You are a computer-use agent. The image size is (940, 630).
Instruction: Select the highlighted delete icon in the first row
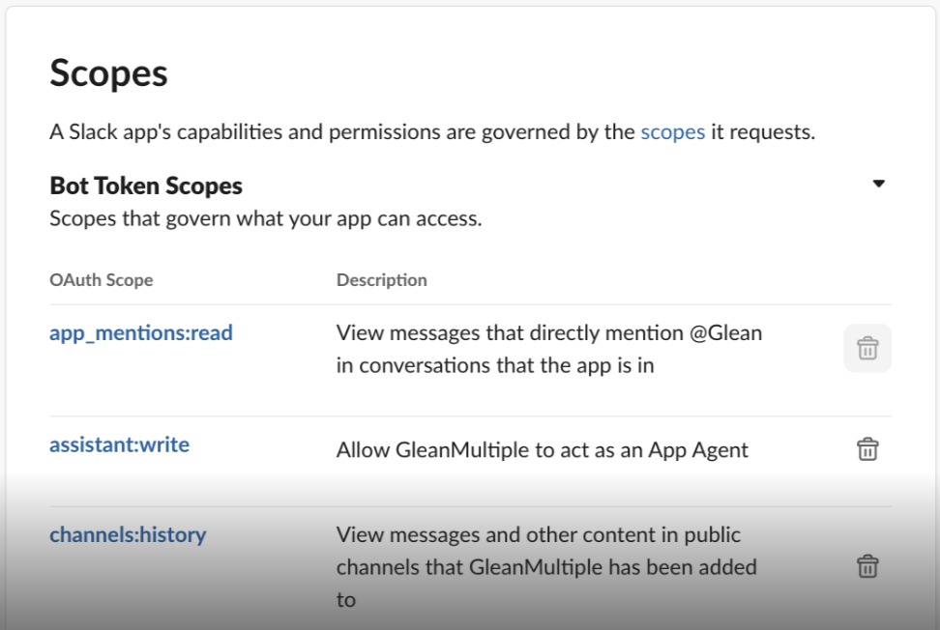point(867,347)
